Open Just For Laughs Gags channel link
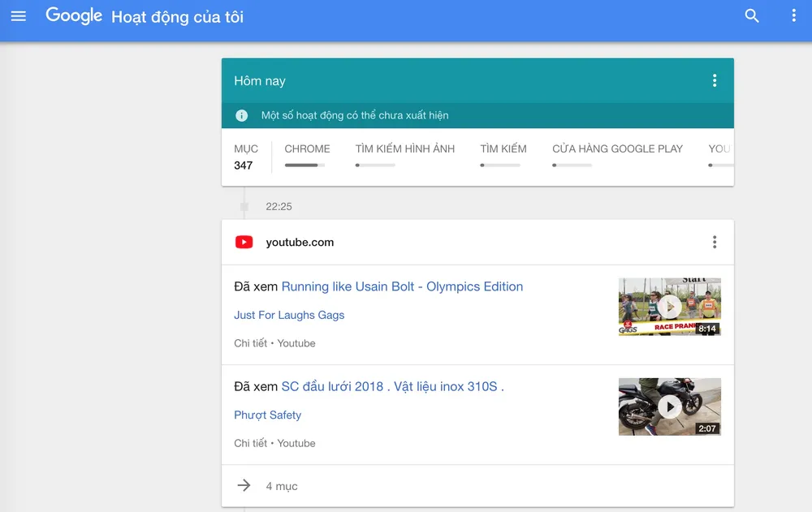Image resolution: width=812 pixels, height=512 pixels. point(289,315)
